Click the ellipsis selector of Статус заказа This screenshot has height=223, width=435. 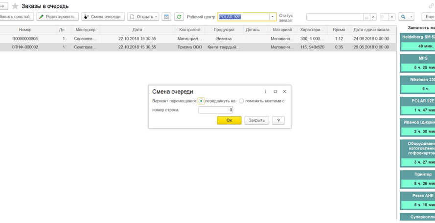[x=366, y=17]
